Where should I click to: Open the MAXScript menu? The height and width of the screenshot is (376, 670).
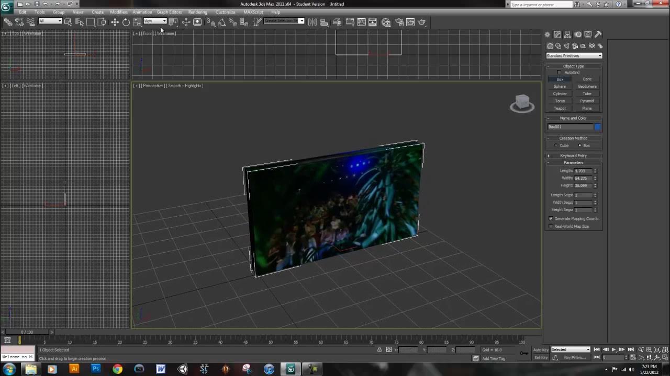pyautogui.click(x=253, y=12)
